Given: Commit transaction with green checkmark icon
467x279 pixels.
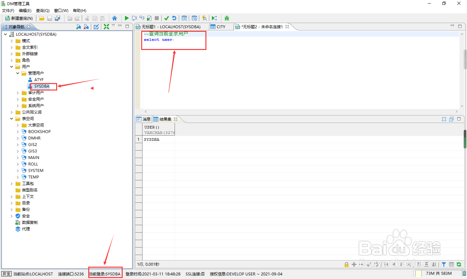Looking at the screenshot, I should 166,18.
